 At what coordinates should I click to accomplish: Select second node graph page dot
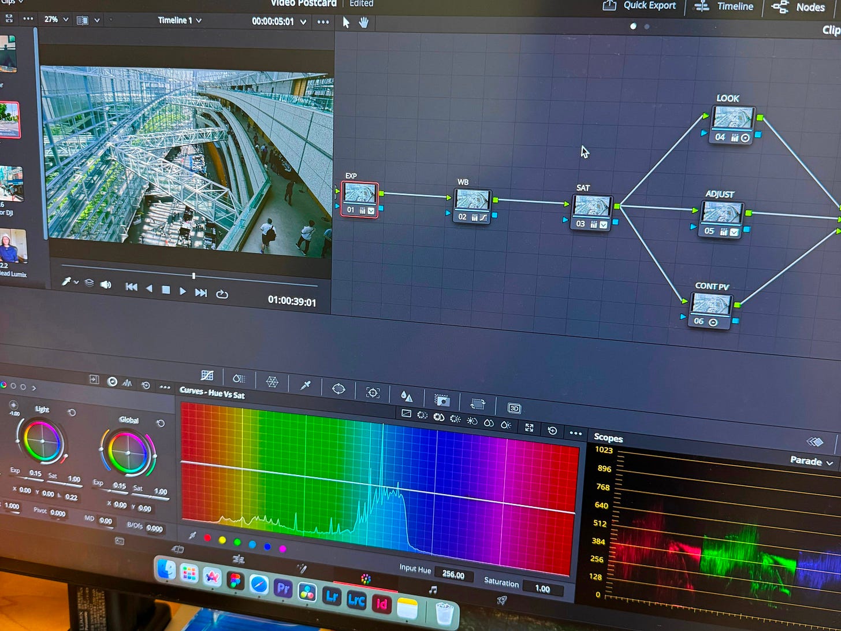point(646,27)
